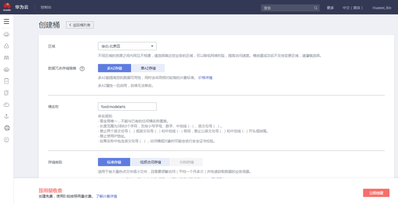Open the 了解计费详情 billing link
This screenshot has height=204, width=398.
point(107,196)
